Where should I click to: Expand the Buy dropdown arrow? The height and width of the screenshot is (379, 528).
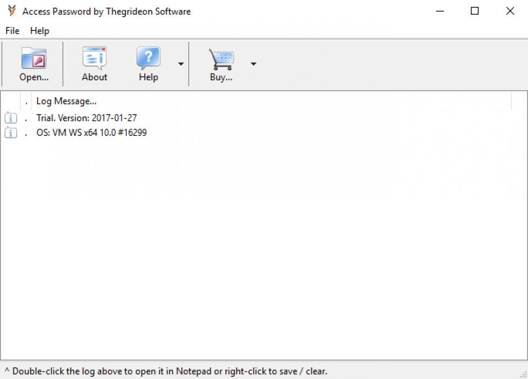(x=253, y=64)
